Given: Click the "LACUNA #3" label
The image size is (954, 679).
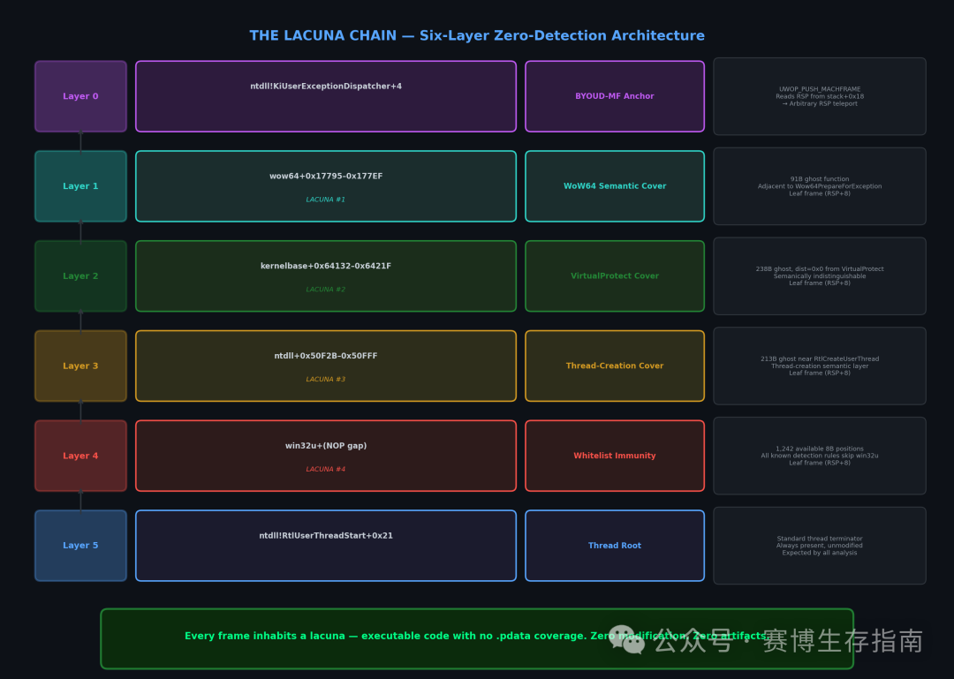Looking at the screenshot, I should click(325, 380).
